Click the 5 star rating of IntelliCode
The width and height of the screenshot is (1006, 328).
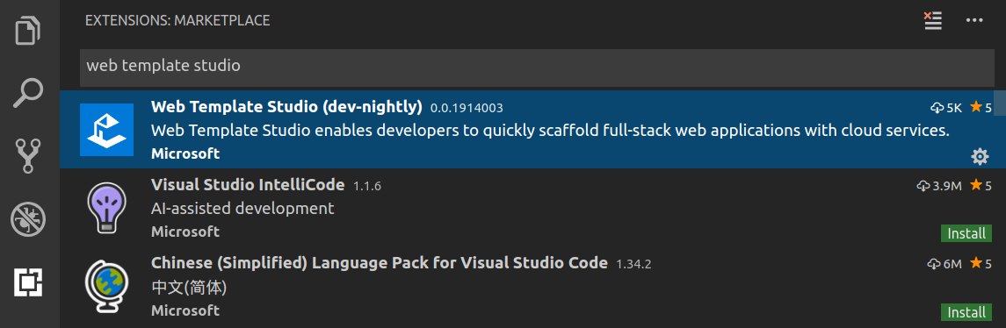pyautogui.click(x=981, y=185)
